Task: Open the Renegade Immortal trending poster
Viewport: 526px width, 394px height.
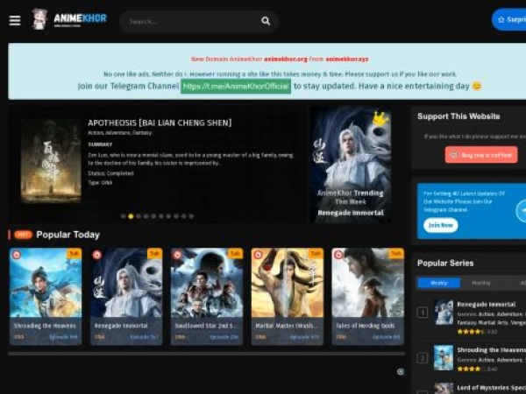Action: tap(351, 165)
